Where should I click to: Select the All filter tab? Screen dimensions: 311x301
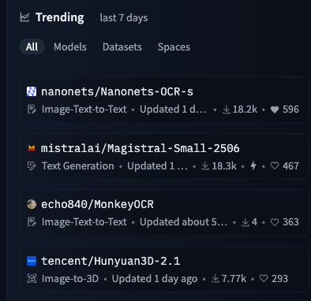point(32,46)
